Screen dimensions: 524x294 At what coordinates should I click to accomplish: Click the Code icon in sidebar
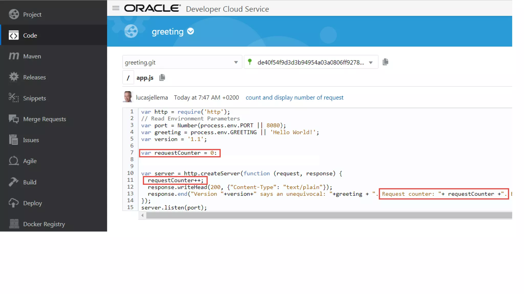tap(14, 35)
